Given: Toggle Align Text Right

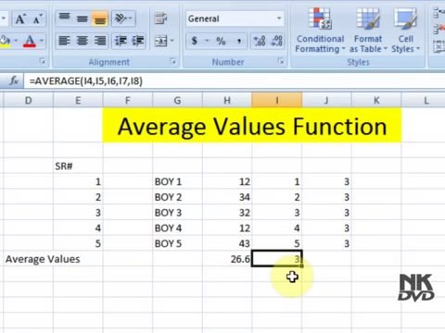Looking at the screenshot, I should pos(100,41).
